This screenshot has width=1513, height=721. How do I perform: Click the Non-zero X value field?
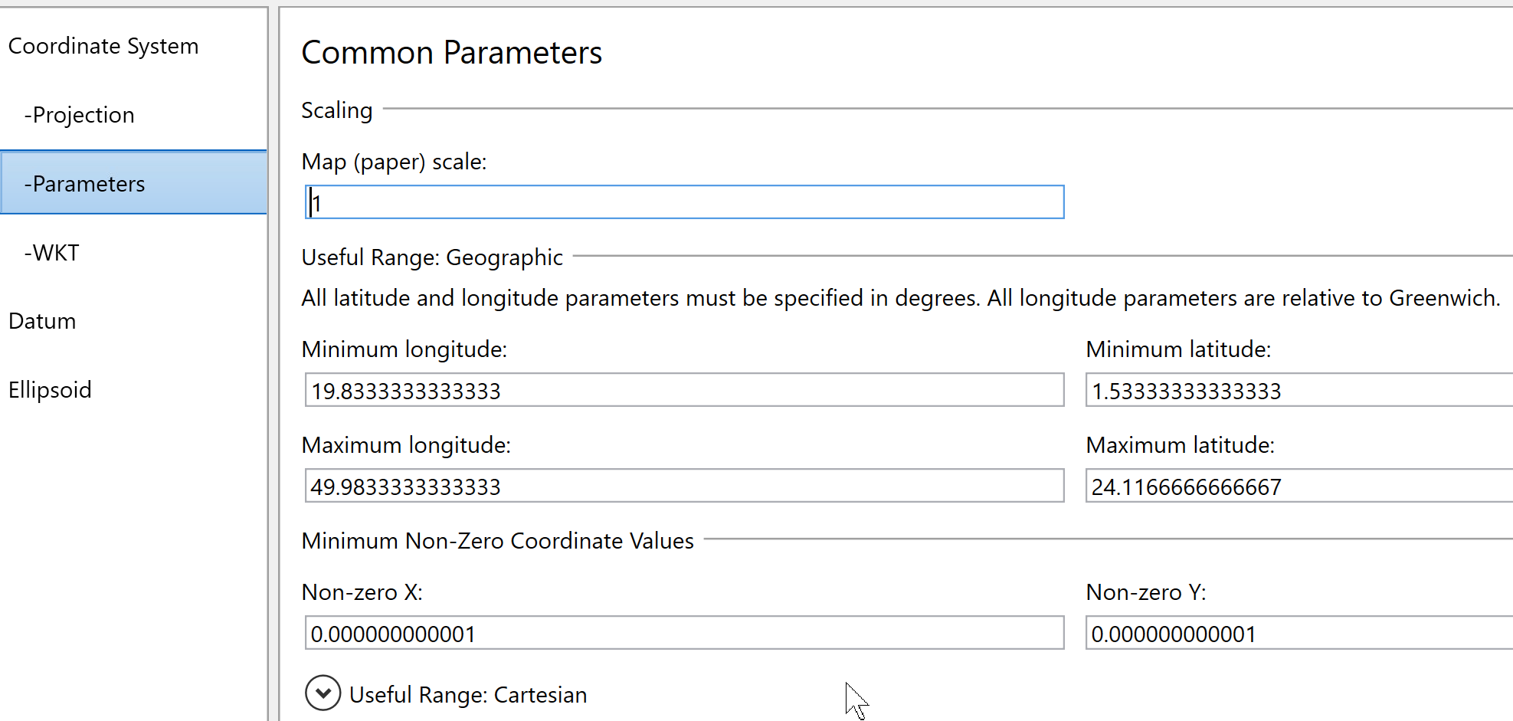tap(684, 634)
